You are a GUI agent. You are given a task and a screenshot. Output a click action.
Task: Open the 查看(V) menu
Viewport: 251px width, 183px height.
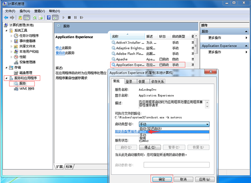point(39,11)
